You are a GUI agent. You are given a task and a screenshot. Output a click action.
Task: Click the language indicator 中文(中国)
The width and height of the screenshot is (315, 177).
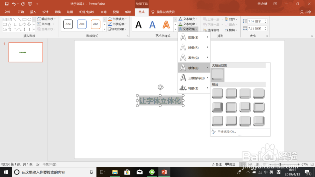tap(49, 164)
